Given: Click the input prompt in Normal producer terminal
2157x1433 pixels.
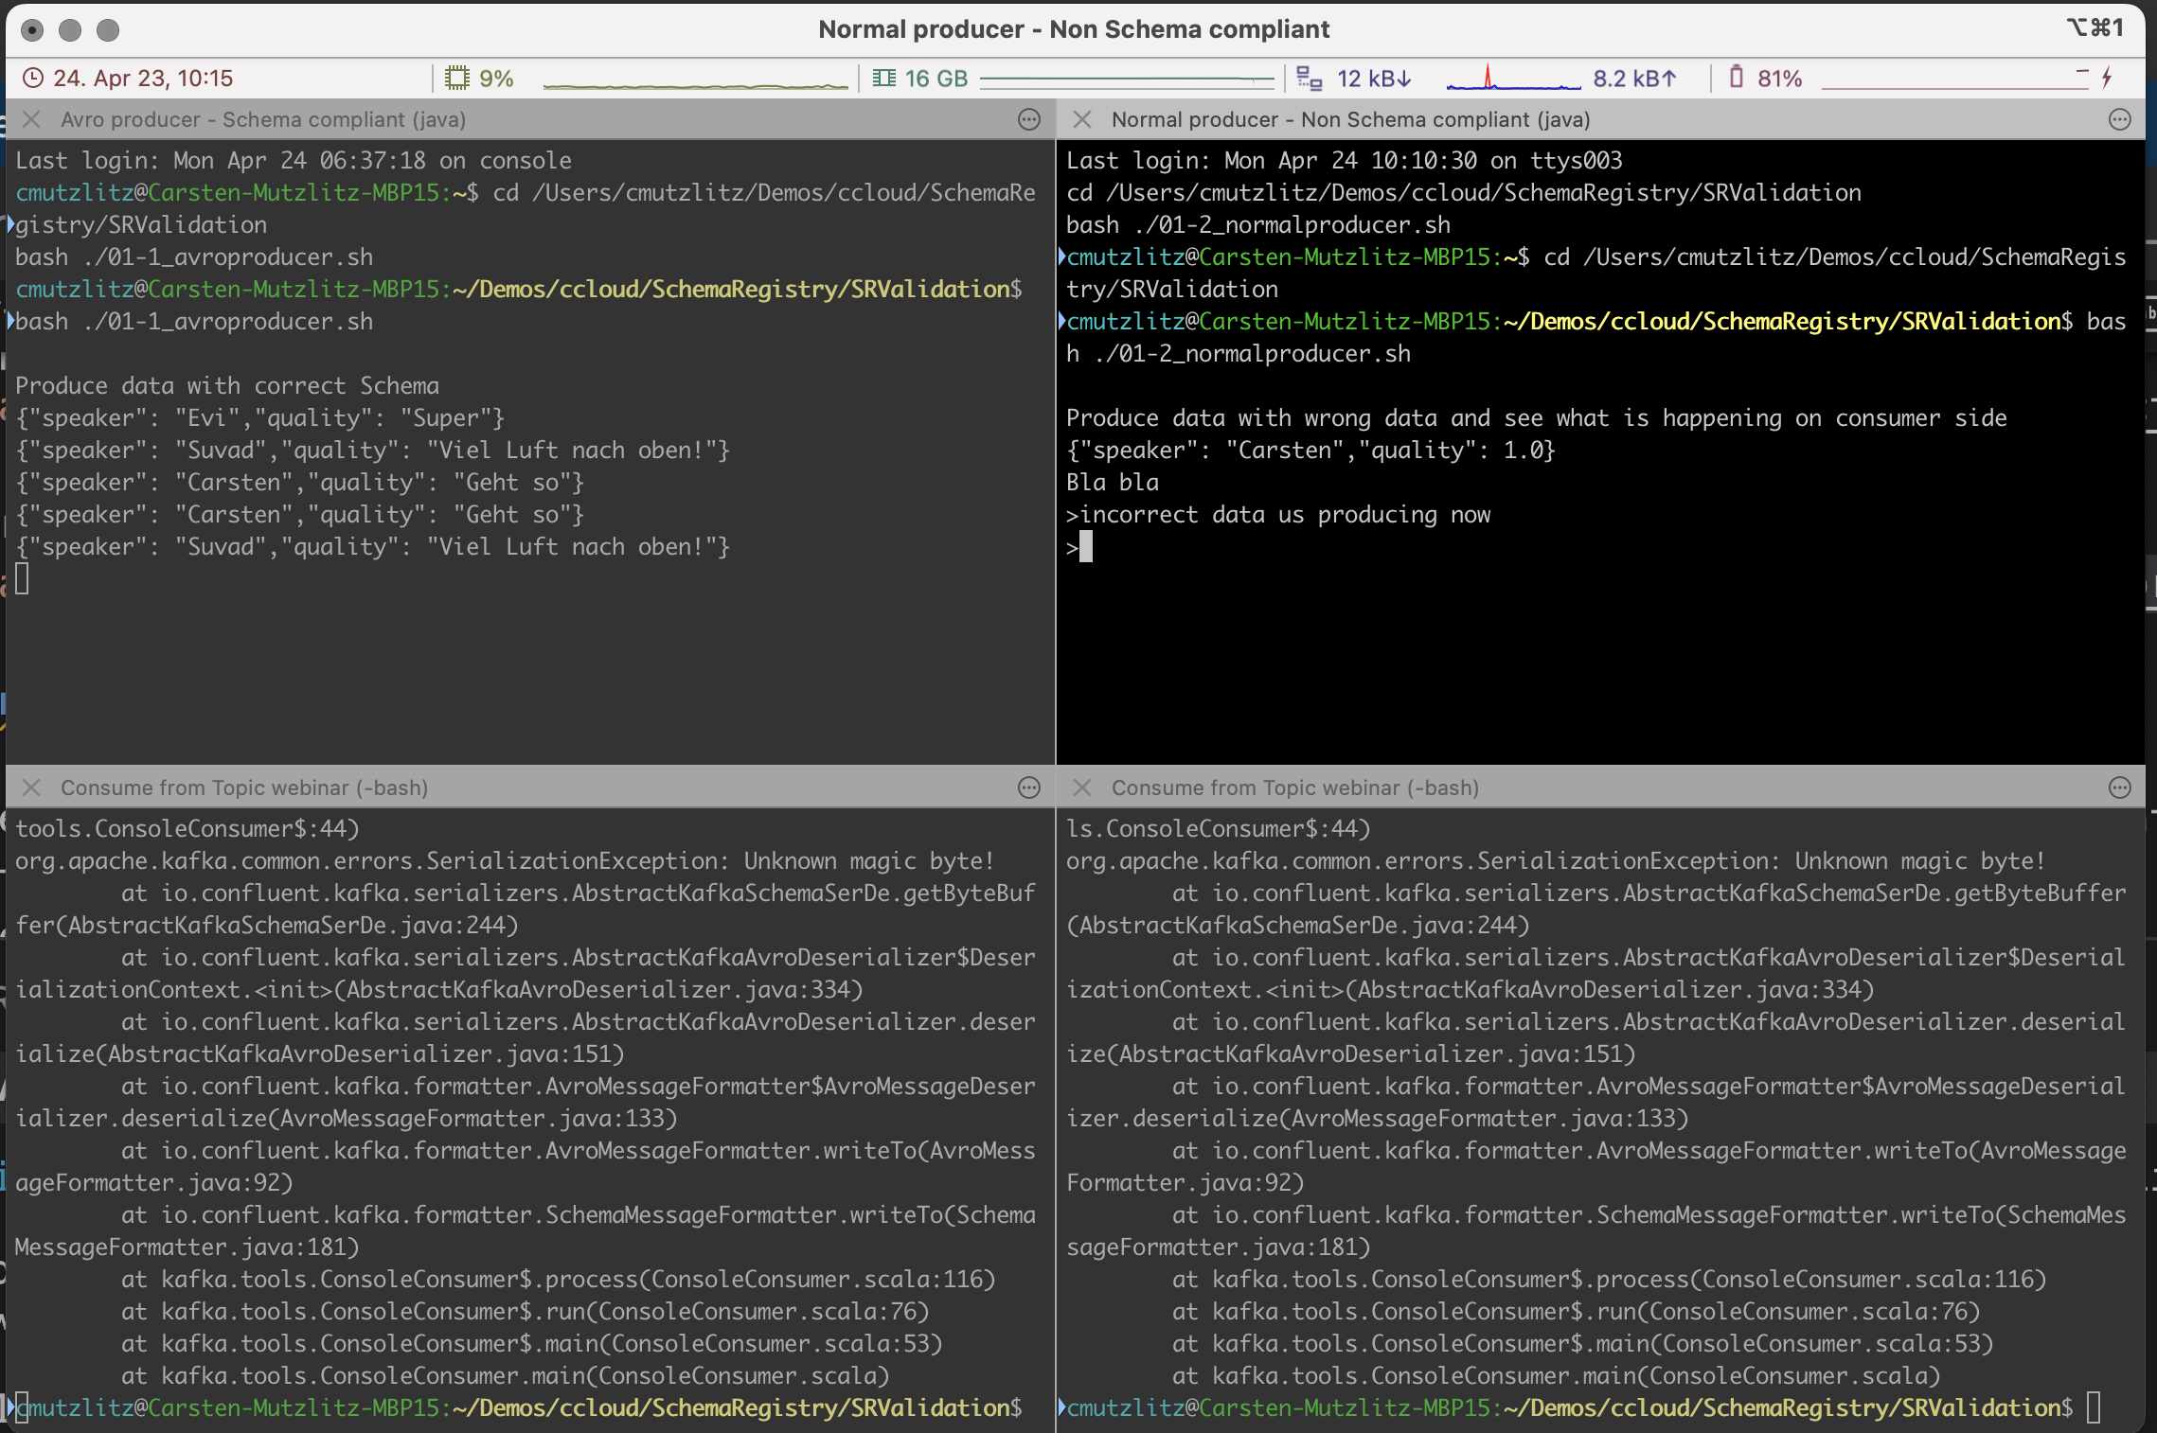Looking at the screenshot, I should tap(1085, 547).
